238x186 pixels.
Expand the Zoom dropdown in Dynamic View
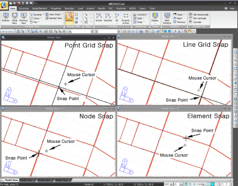[37, 18]
